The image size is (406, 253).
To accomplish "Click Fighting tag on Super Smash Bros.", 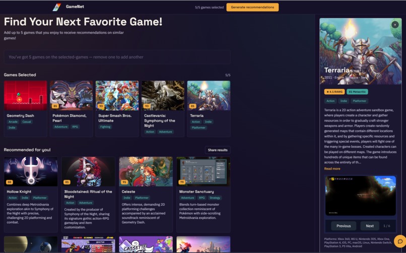I will click(105, 127).
